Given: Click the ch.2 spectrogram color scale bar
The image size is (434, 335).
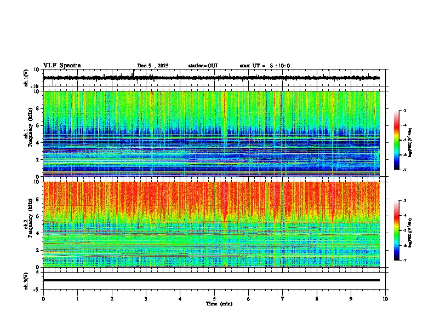Looking at the screenshot, I should pyautogui.click(x=397, y=230).
